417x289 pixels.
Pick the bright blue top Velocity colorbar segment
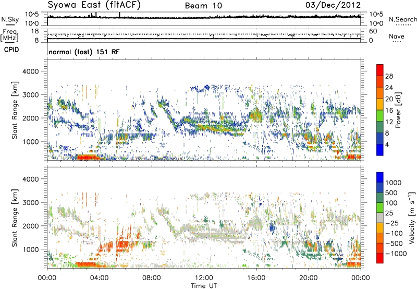click(380, 177)
